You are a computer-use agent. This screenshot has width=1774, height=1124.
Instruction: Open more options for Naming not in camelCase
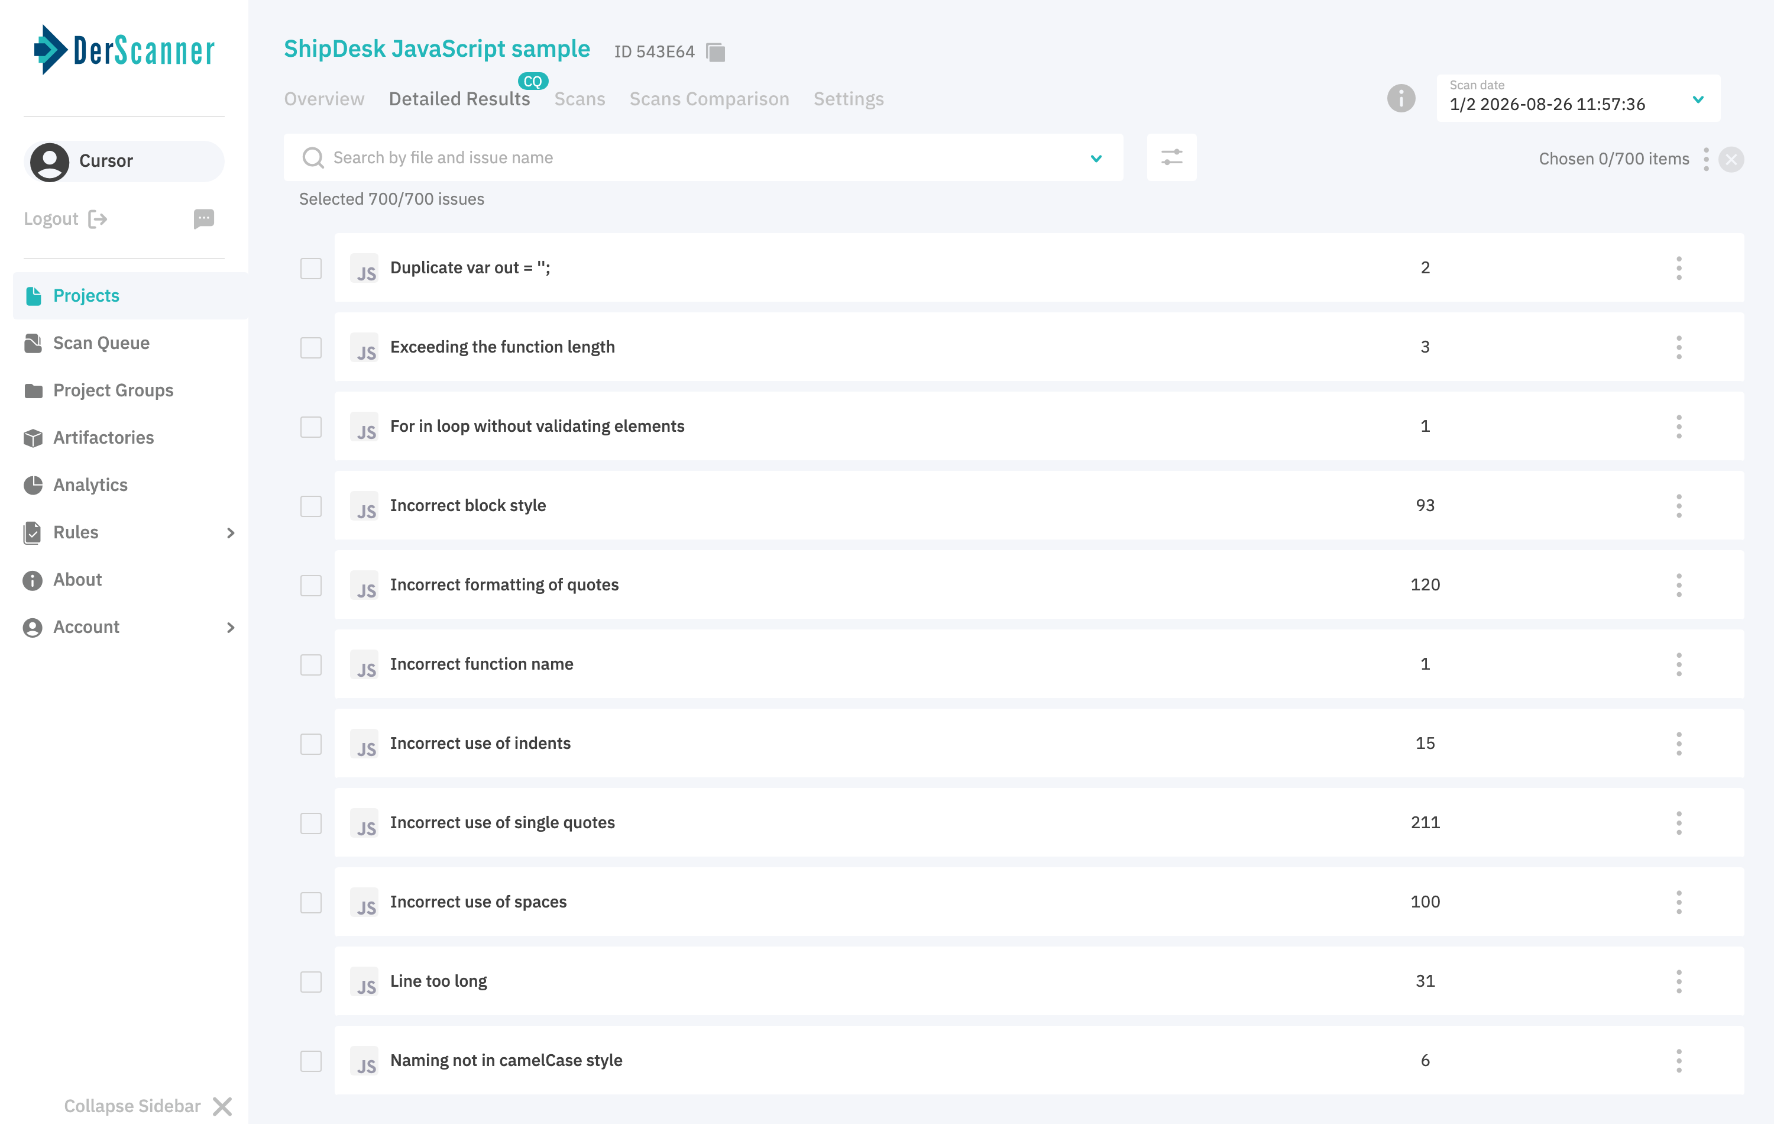tap(1678, 1060)
